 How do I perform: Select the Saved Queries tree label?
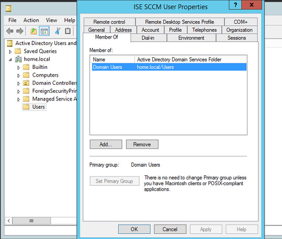point(40,51)
